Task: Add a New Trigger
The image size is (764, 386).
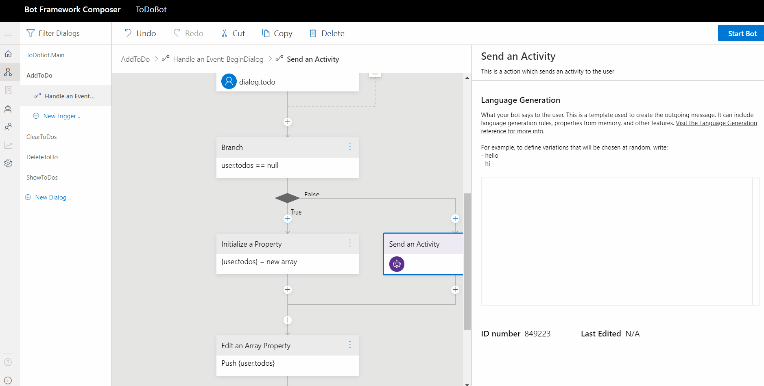Action: pyautogui.click(x=57, y=116)
